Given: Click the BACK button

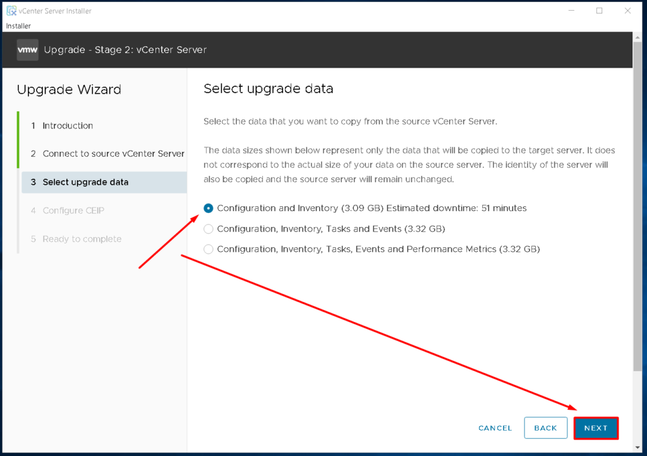Looking at the screenshot, I should click(x=545, y=428).
